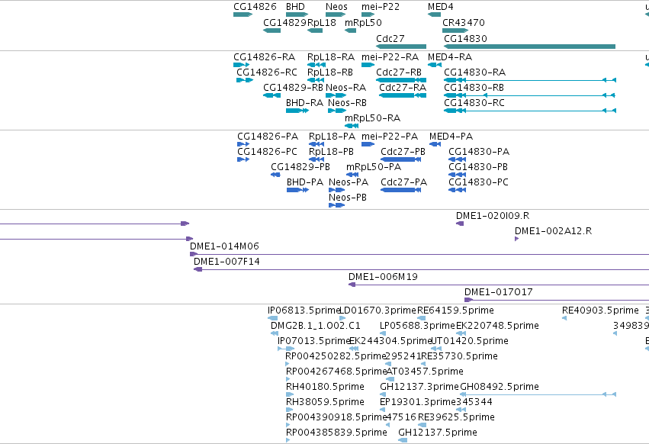Select the RpL18-PB protein label
649x444 pixels.
331,152
